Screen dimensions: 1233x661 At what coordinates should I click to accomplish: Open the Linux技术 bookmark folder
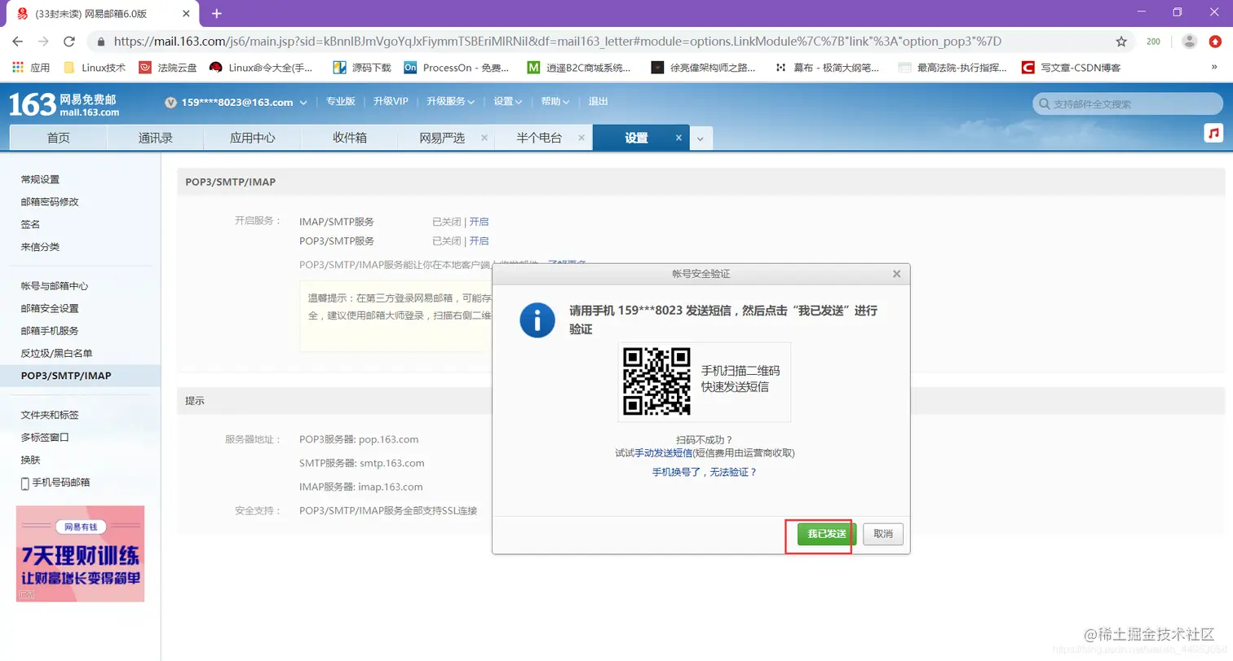tap(95, 68)
